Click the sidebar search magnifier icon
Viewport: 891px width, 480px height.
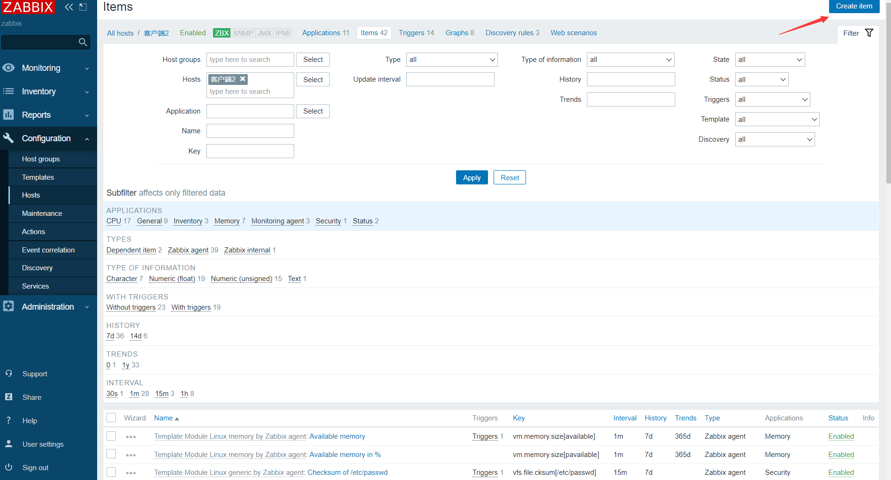pyautogui.click(x=83, y=42)
